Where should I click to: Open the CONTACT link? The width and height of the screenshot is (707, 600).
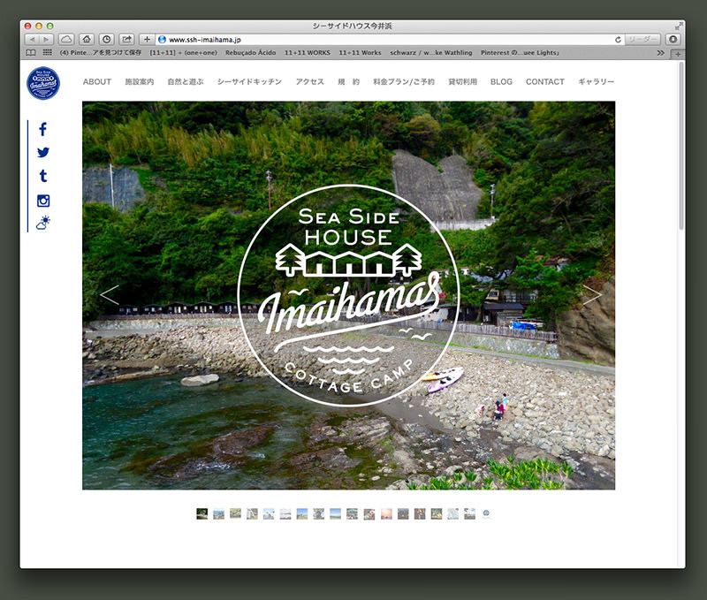point(545,81)
